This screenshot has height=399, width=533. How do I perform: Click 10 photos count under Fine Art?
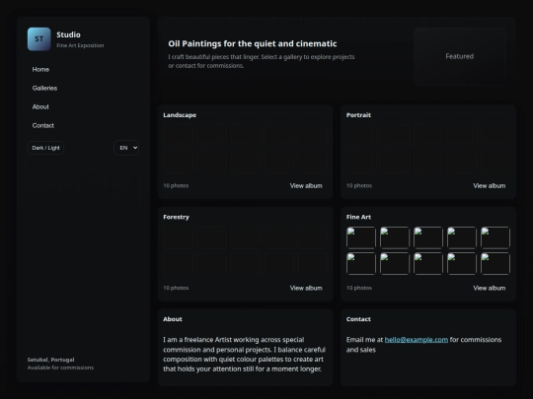[x=359, y=288]
